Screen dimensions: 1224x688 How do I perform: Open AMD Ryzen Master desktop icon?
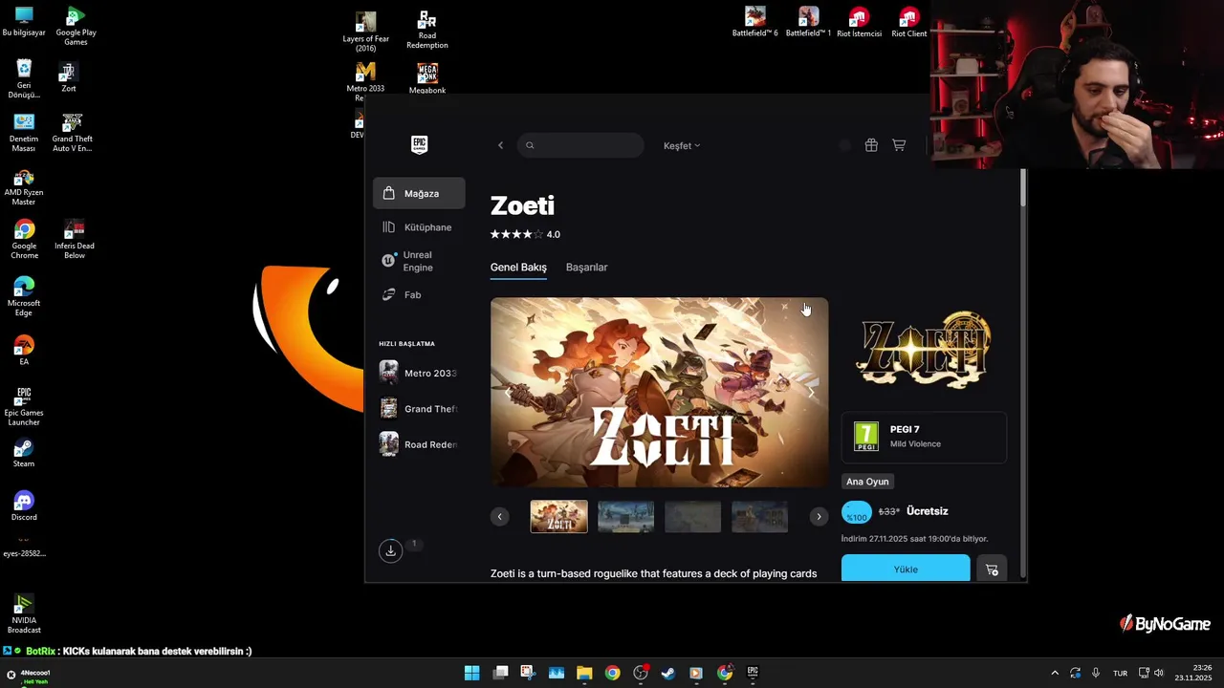click(x=24, y=187)
